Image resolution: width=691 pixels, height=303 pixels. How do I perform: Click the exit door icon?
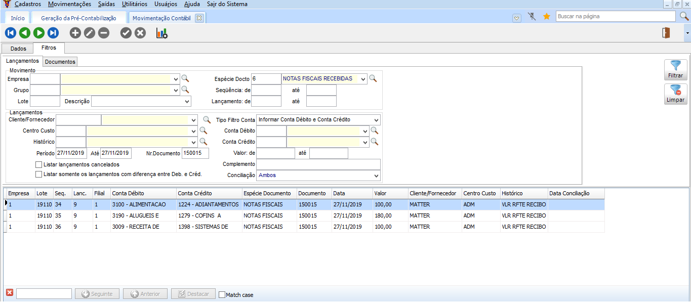point(666,33)
